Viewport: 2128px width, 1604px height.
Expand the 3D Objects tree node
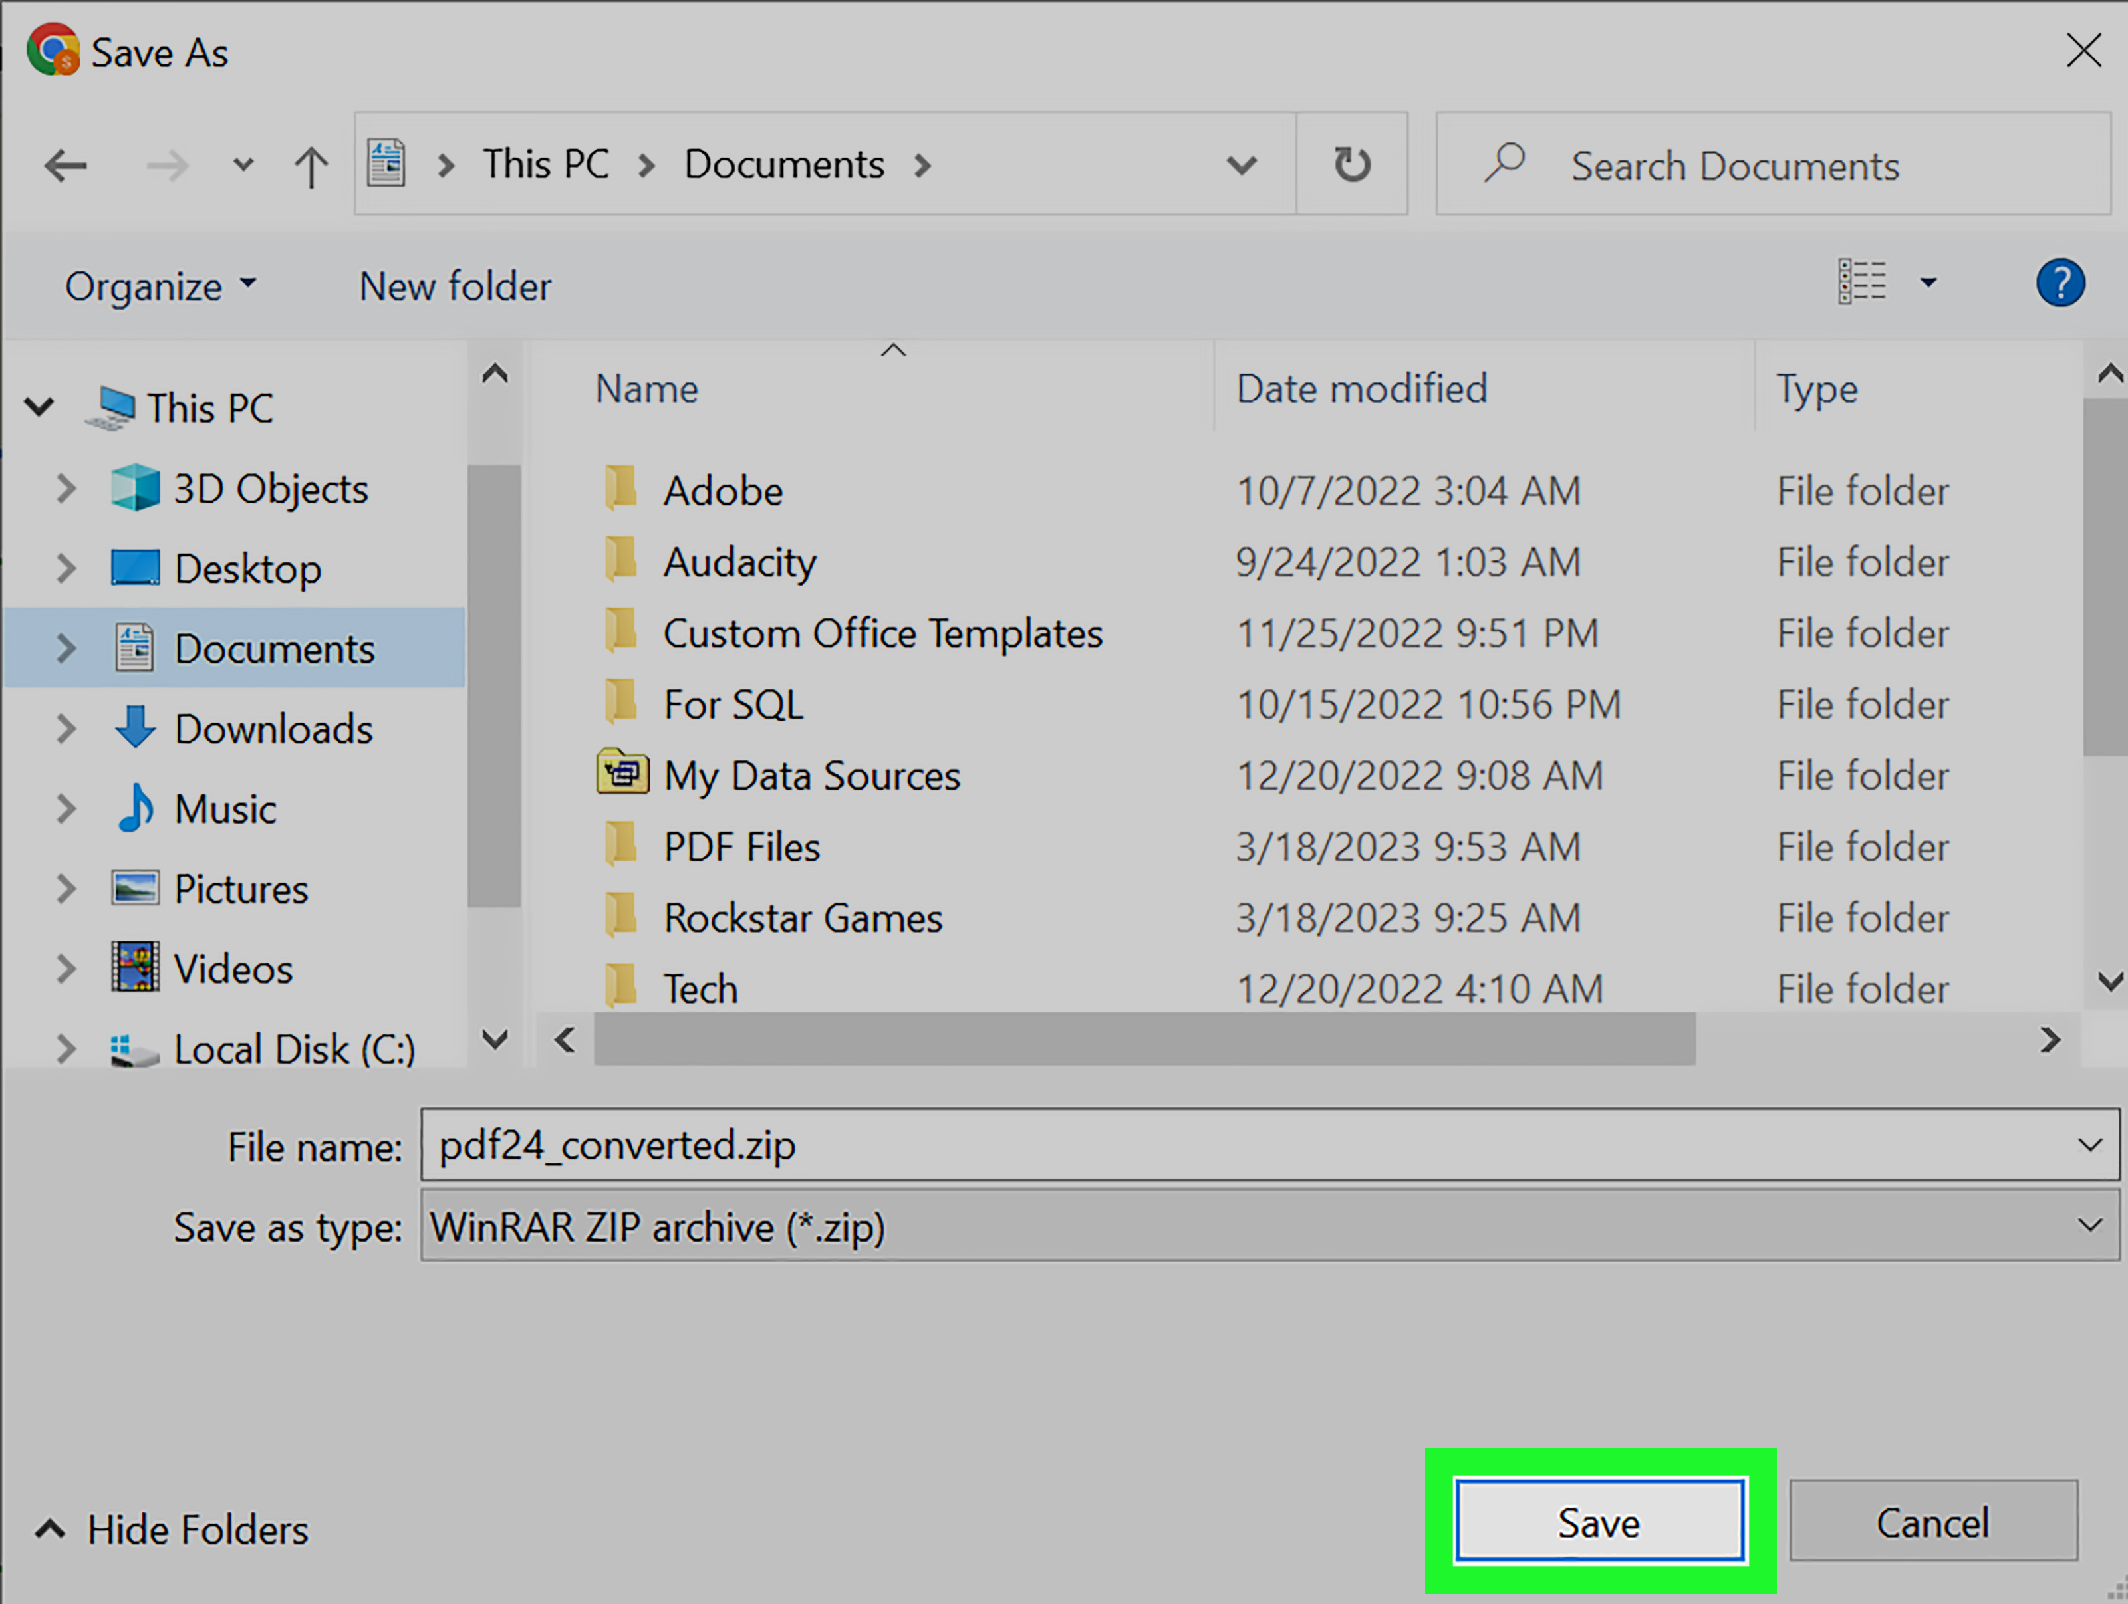(x=65, y=489)
